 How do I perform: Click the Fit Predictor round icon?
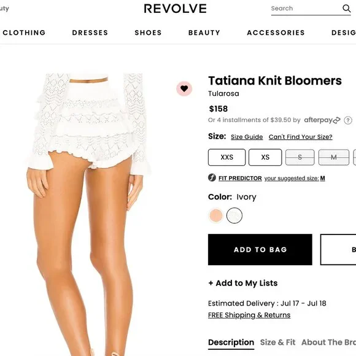[x=212, y=177]
